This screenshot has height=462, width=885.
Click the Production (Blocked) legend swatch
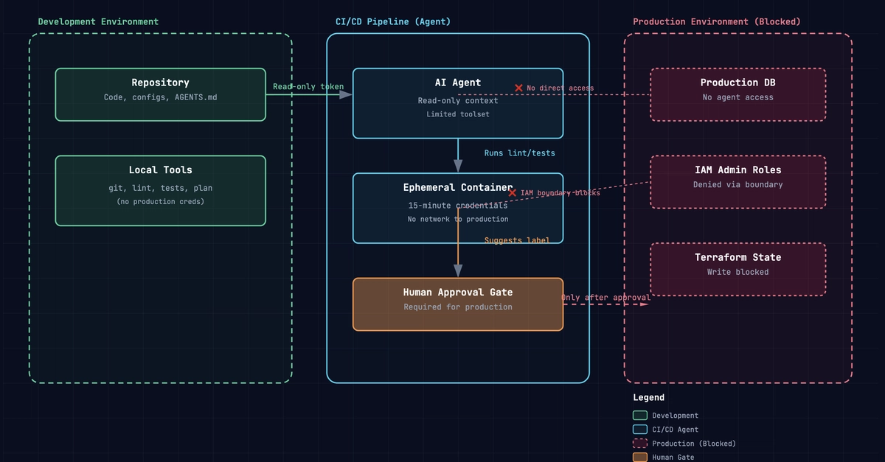640,444
